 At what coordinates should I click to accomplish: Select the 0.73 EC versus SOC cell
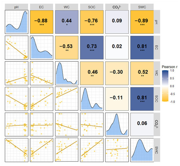coord(92,48)
